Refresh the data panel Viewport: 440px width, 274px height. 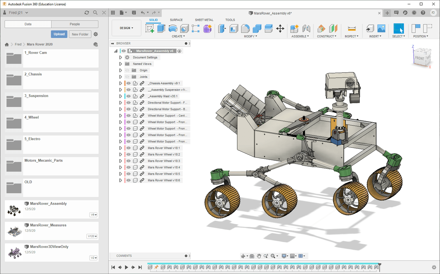coord(87,13)
